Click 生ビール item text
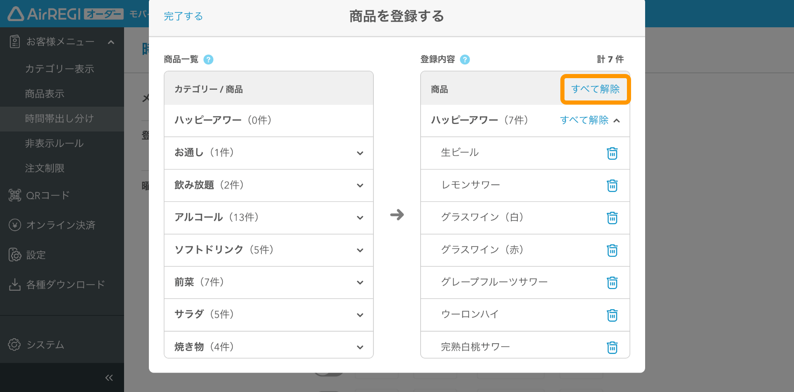This screenshot has width=794, height=392. click(460, 152)
